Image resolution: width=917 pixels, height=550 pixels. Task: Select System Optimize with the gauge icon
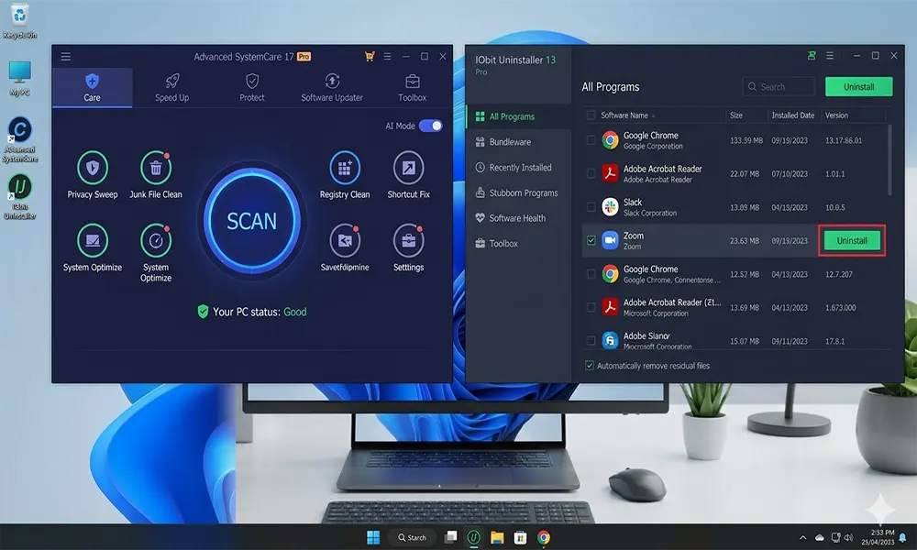[x=156, y=240]
